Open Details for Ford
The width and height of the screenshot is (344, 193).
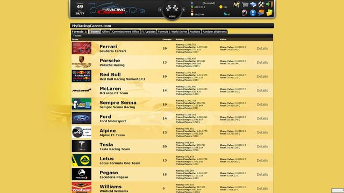262,118
